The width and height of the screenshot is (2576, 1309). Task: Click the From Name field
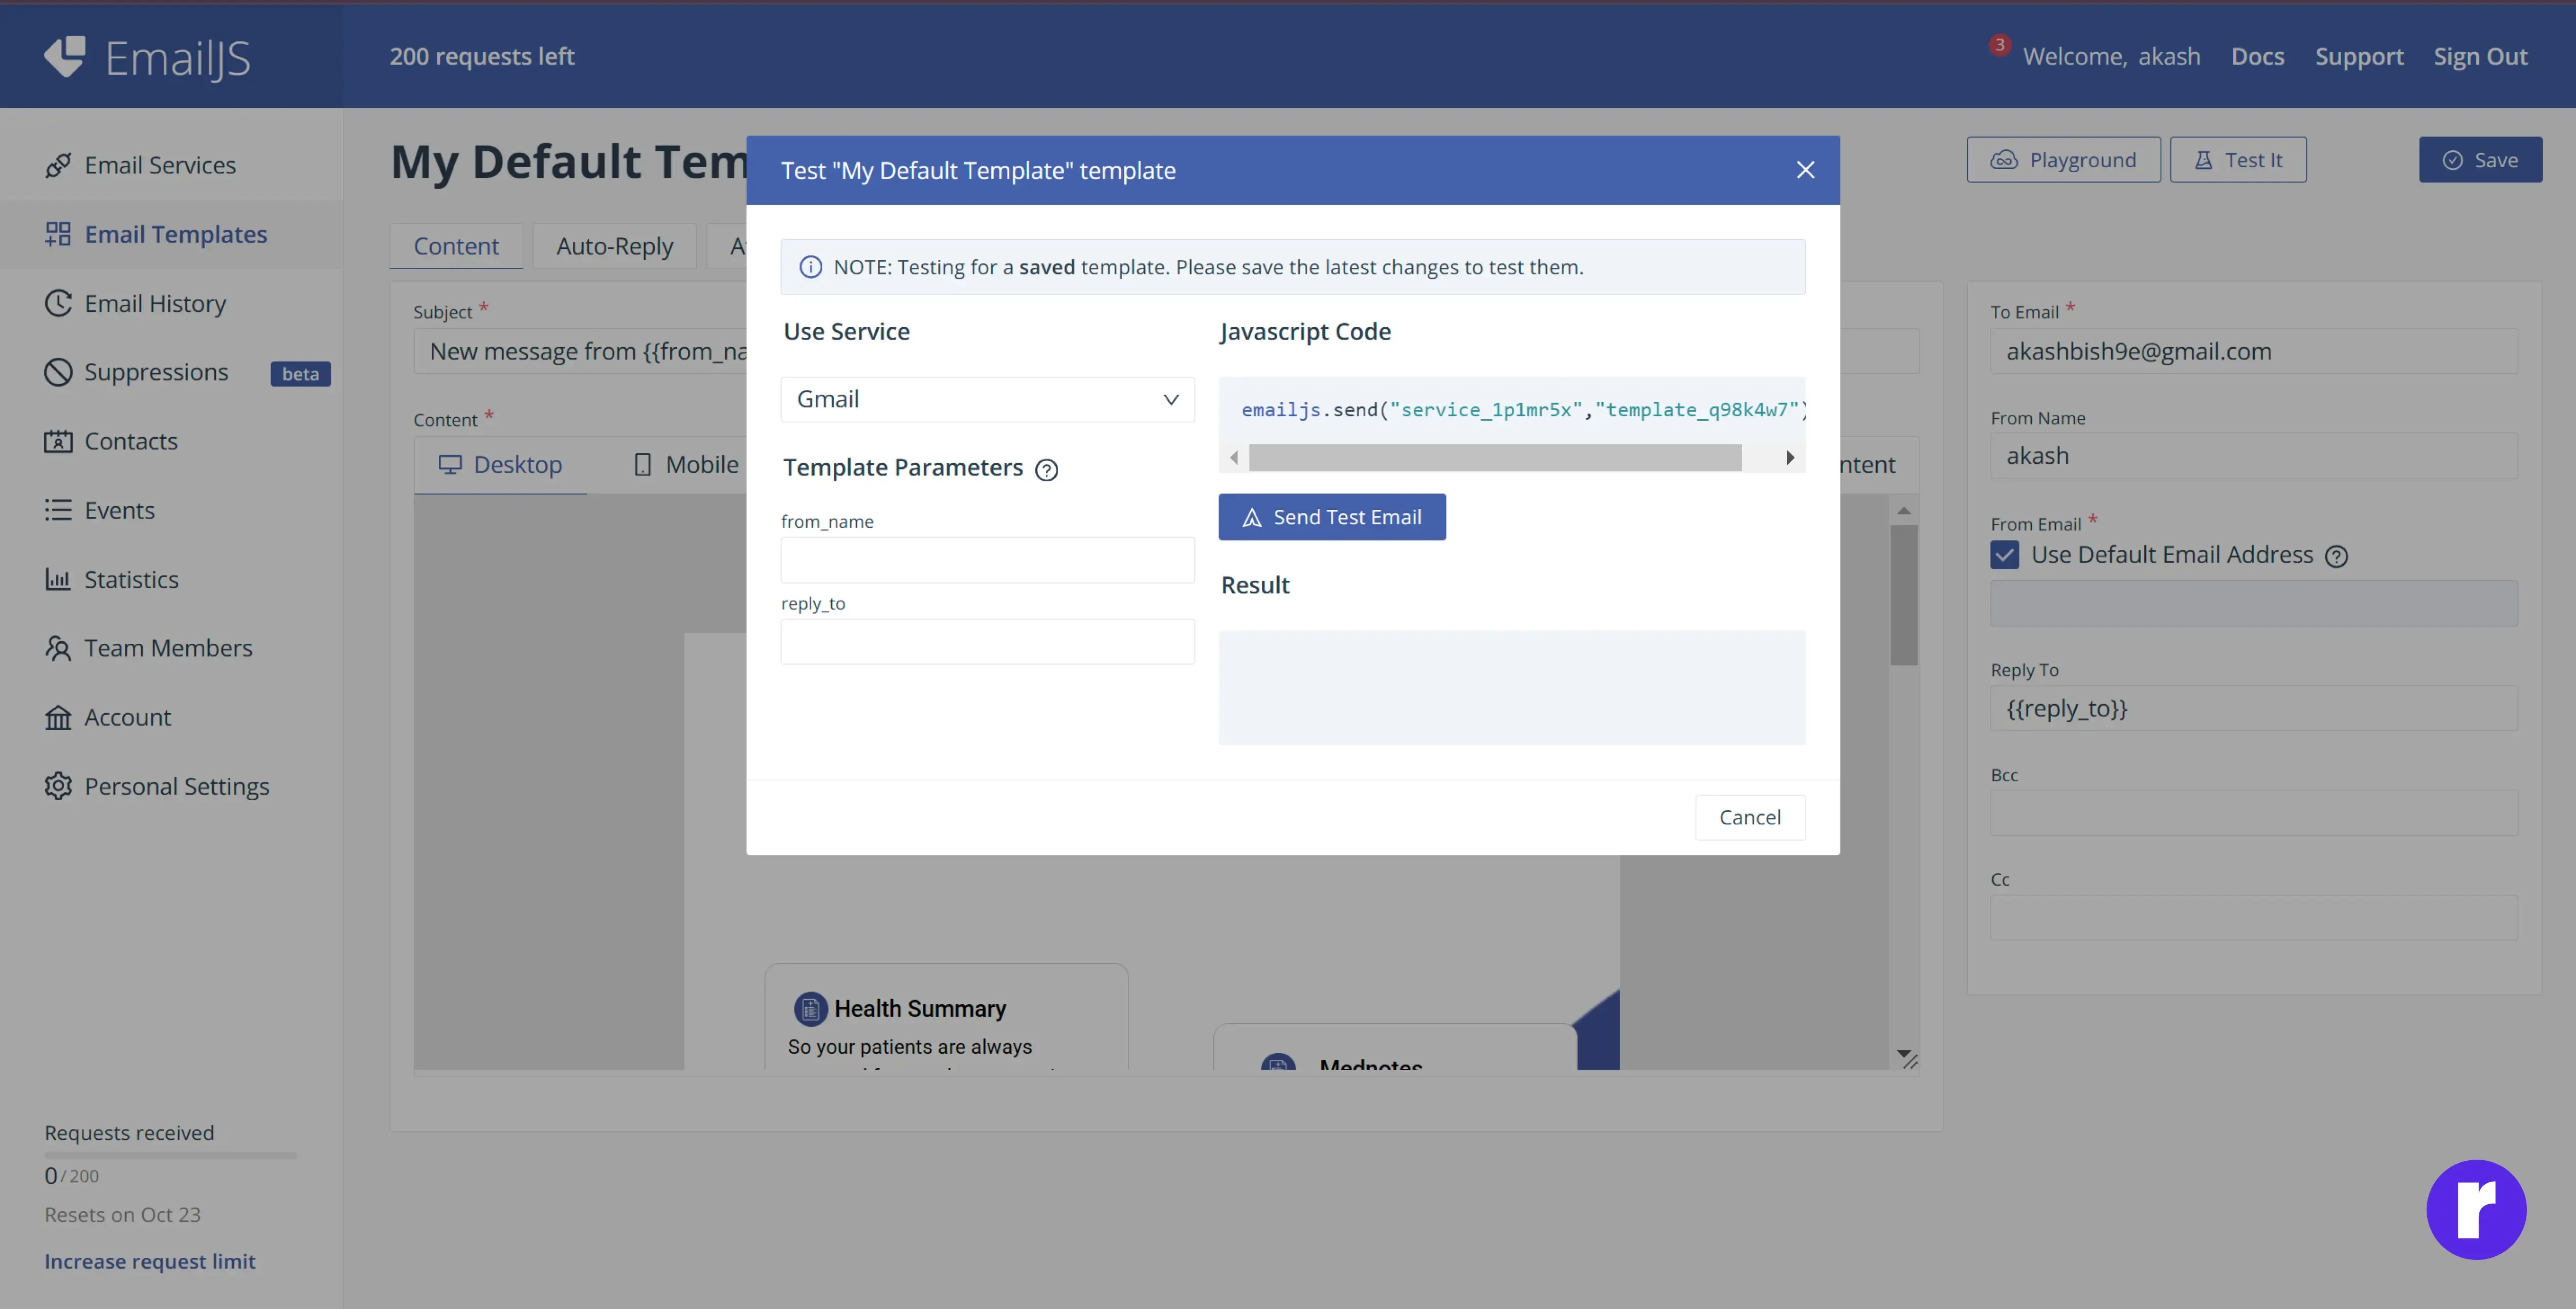(x=2253, y=456)
